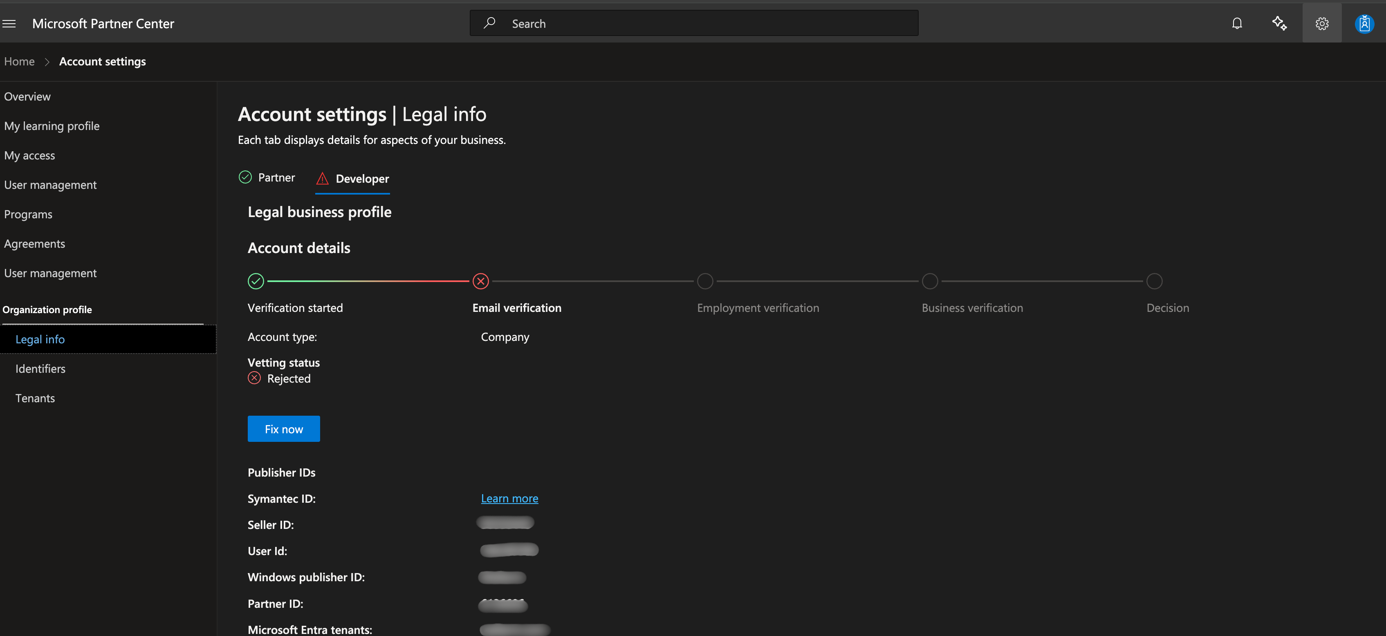Go to Home via the breadcrumb

coord(19,61)
